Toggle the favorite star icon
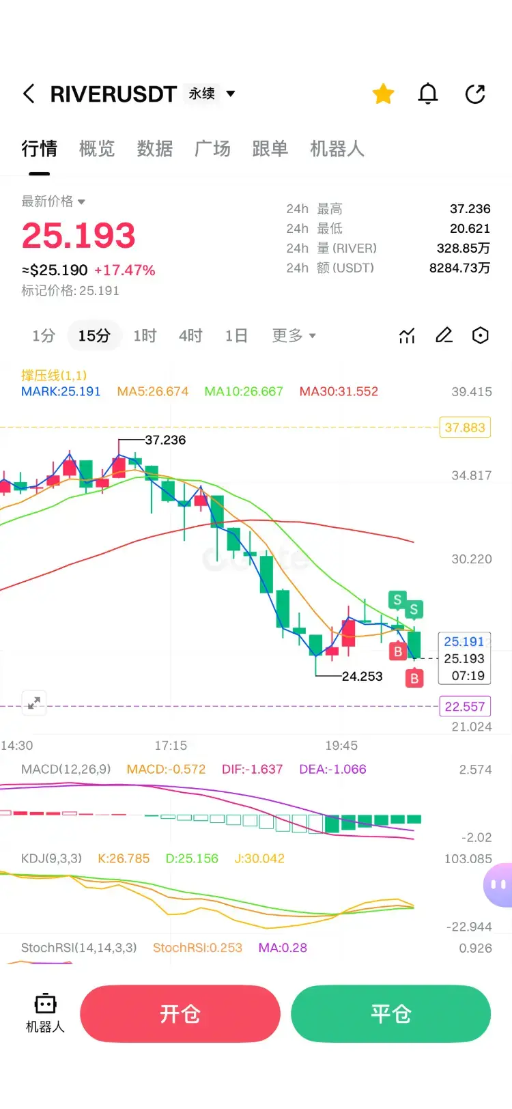The width and height of the screenshot is (512, 1109). (x=383, y=94)
